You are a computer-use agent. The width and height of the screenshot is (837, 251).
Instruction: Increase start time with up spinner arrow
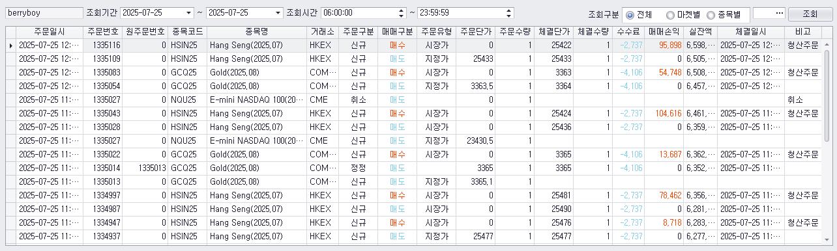click(400, 10)
